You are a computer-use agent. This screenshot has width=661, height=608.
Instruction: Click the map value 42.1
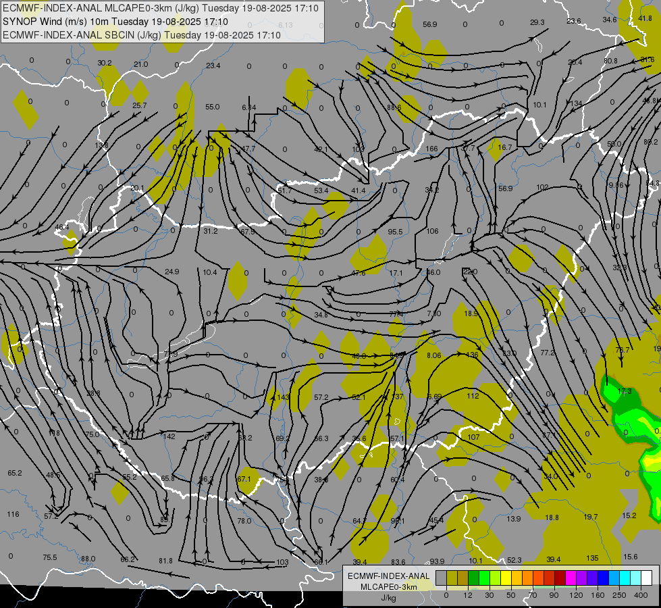point(321,149)
